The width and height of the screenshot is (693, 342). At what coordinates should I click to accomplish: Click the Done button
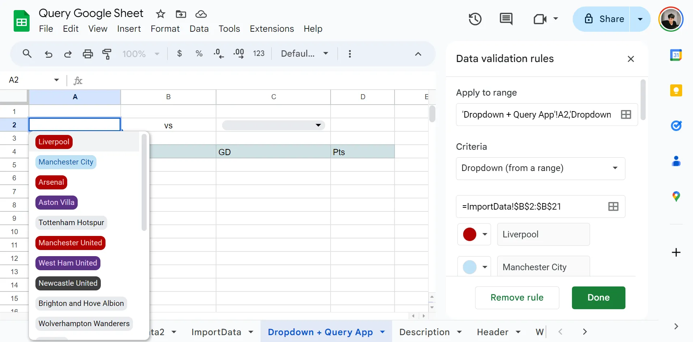pyautogui.click(x=598, y=298)
